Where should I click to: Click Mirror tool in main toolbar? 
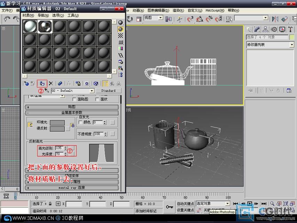click(x=275, y=19)
